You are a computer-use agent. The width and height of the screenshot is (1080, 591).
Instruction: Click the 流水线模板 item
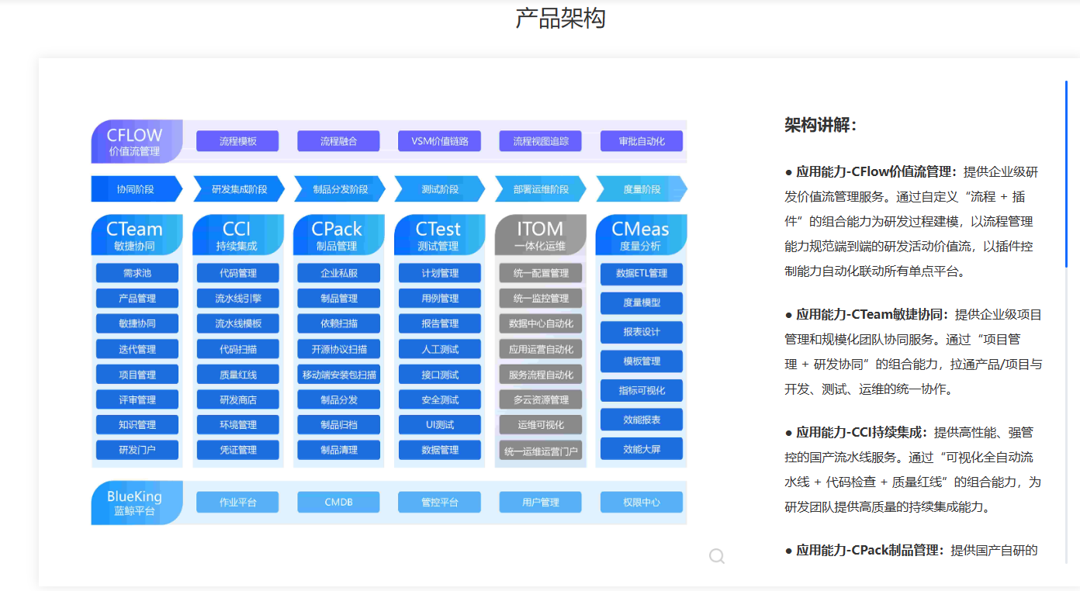(x=238, y=323)
